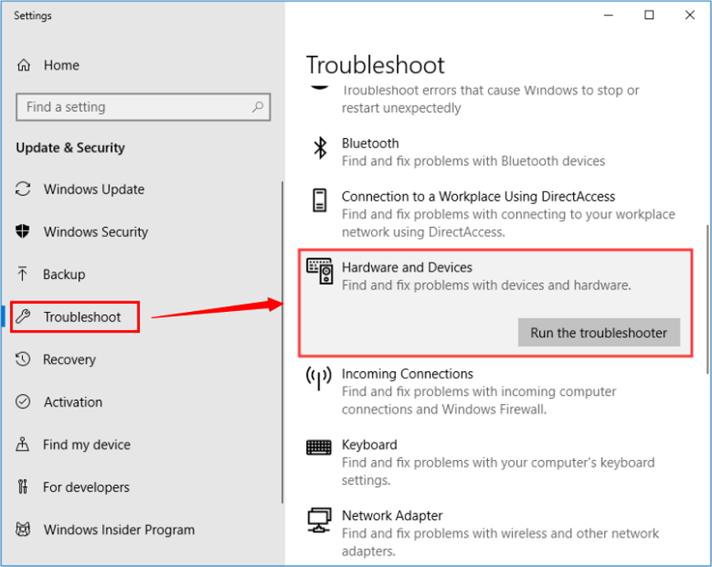Open the Recovery section
Image resolution: width=712 pixels, height=567 pixels.
point(69,360)
